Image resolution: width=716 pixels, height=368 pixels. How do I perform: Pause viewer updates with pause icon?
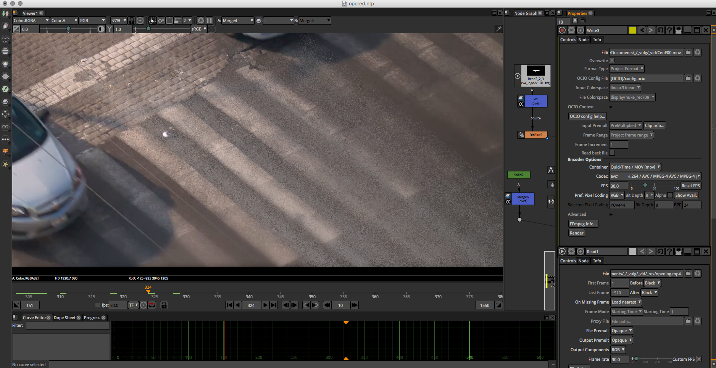[209, 21]
